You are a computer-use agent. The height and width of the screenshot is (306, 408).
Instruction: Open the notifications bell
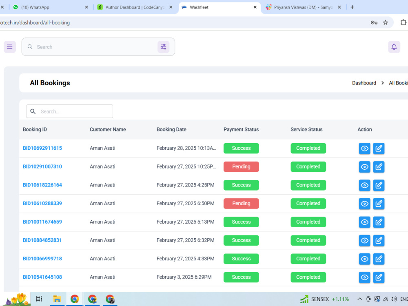click(394, 47)
